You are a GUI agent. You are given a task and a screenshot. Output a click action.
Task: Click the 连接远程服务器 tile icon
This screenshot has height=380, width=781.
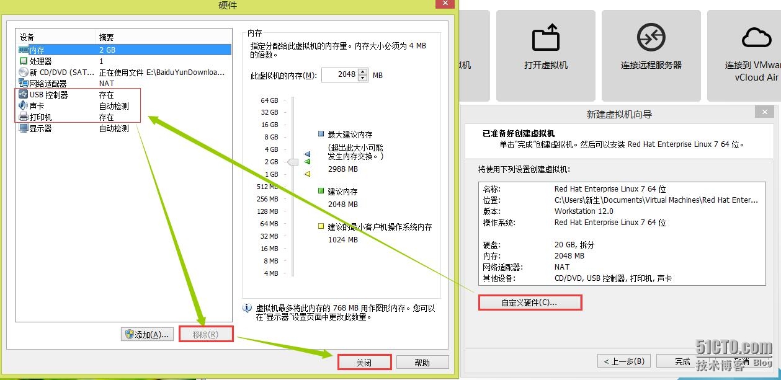coord(651,38)
